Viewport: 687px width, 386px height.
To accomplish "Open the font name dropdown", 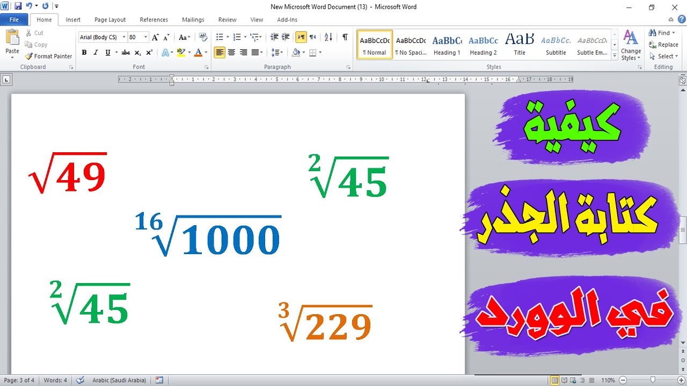I will (x=124, y=37).
